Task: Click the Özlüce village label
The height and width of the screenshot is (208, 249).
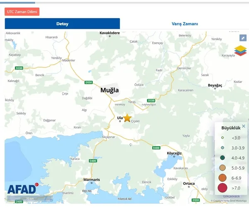Action: tap(139, 85)
